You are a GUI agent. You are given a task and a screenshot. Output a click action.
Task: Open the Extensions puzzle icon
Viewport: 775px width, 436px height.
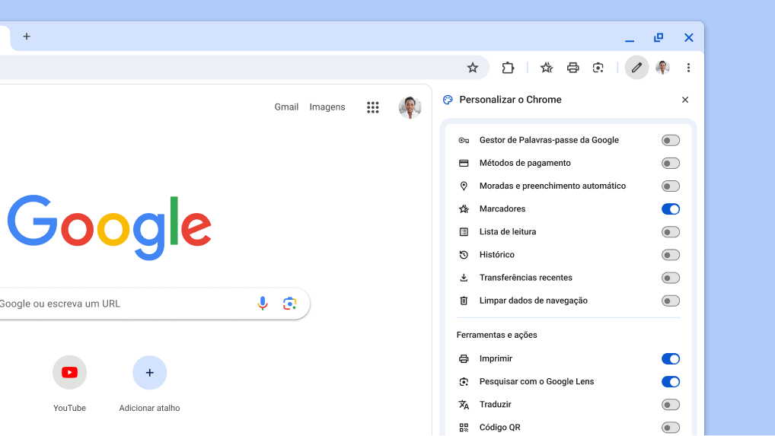[508, 68]
